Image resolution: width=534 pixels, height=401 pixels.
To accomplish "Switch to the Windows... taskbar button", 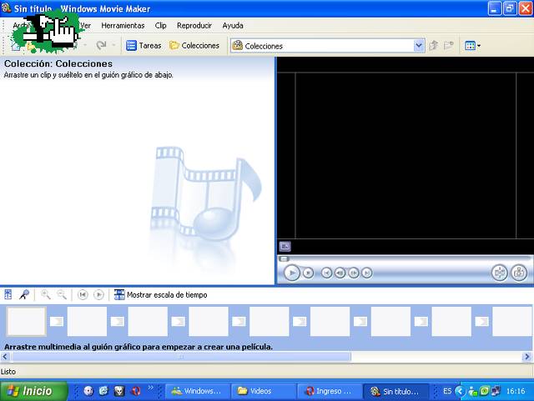I will [197, 391].
